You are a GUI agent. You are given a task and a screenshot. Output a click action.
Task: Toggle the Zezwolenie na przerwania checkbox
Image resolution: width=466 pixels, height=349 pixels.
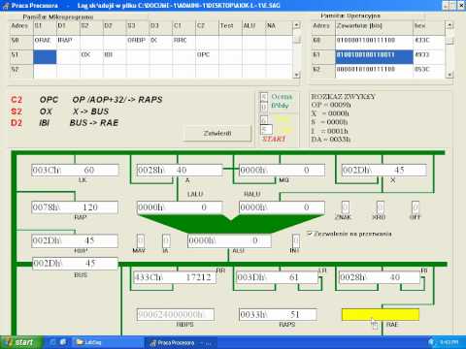310,234
